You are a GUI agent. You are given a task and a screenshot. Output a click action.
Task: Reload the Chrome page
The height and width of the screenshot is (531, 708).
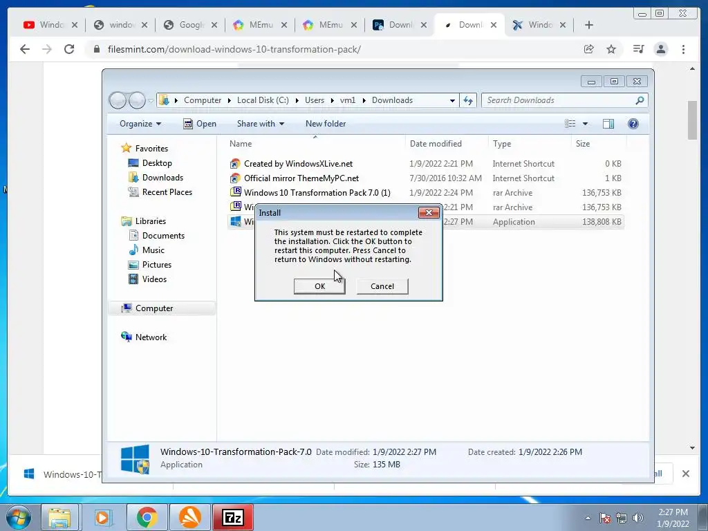click(69, 49)
